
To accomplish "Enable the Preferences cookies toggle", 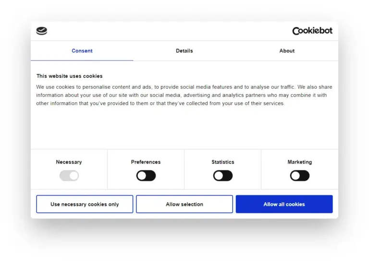I will tap(146, 176).
